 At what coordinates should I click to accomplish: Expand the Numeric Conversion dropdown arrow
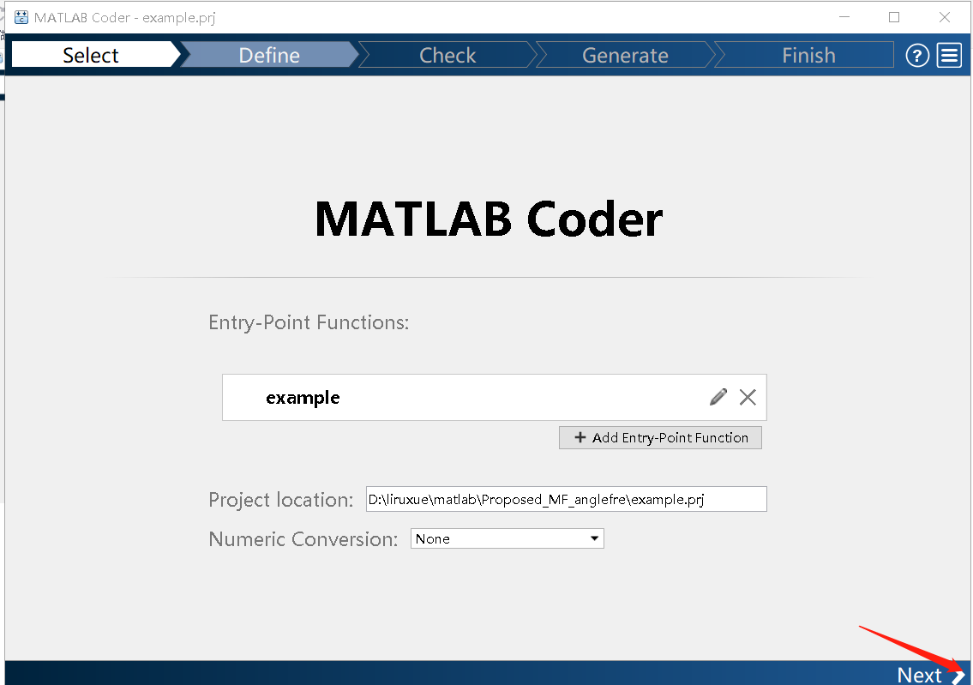(594, 538)
